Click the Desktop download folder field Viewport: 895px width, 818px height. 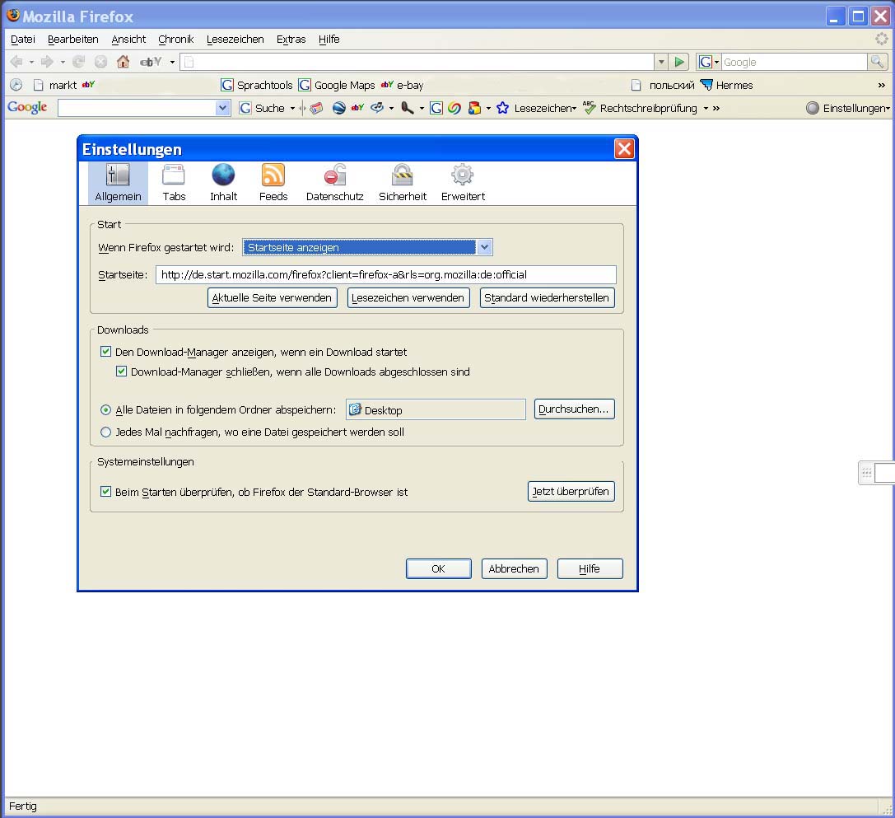coord(436,409)
